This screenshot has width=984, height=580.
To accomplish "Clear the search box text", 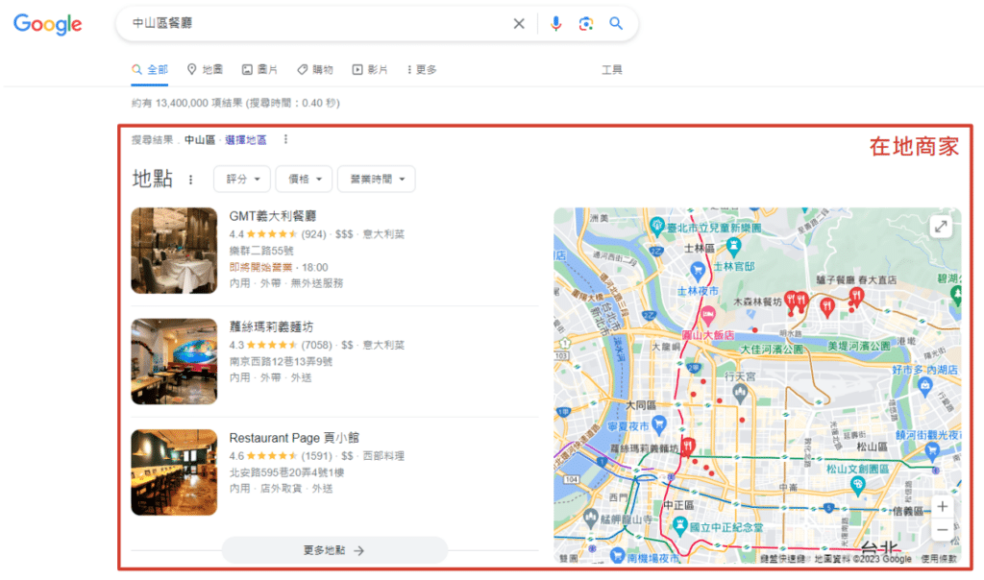I will 519,24.
